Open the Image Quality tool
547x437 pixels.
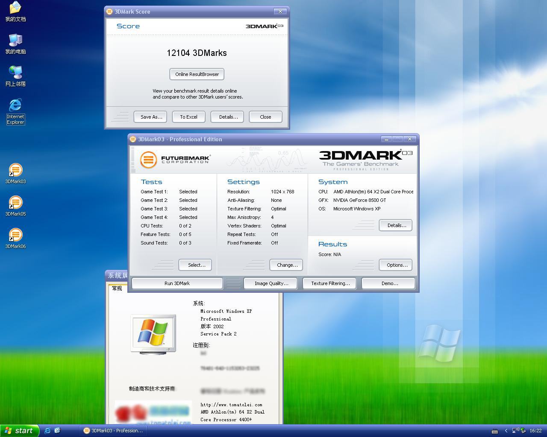coord(271,283)
